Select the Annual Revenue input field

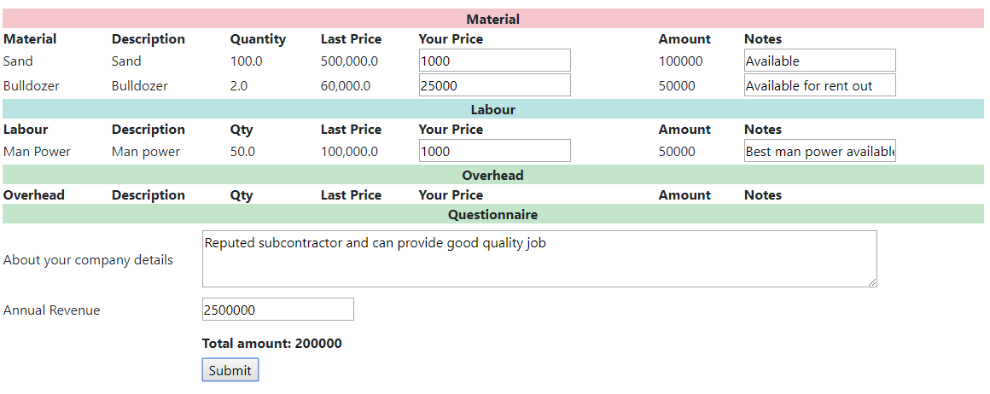(278, 310)
